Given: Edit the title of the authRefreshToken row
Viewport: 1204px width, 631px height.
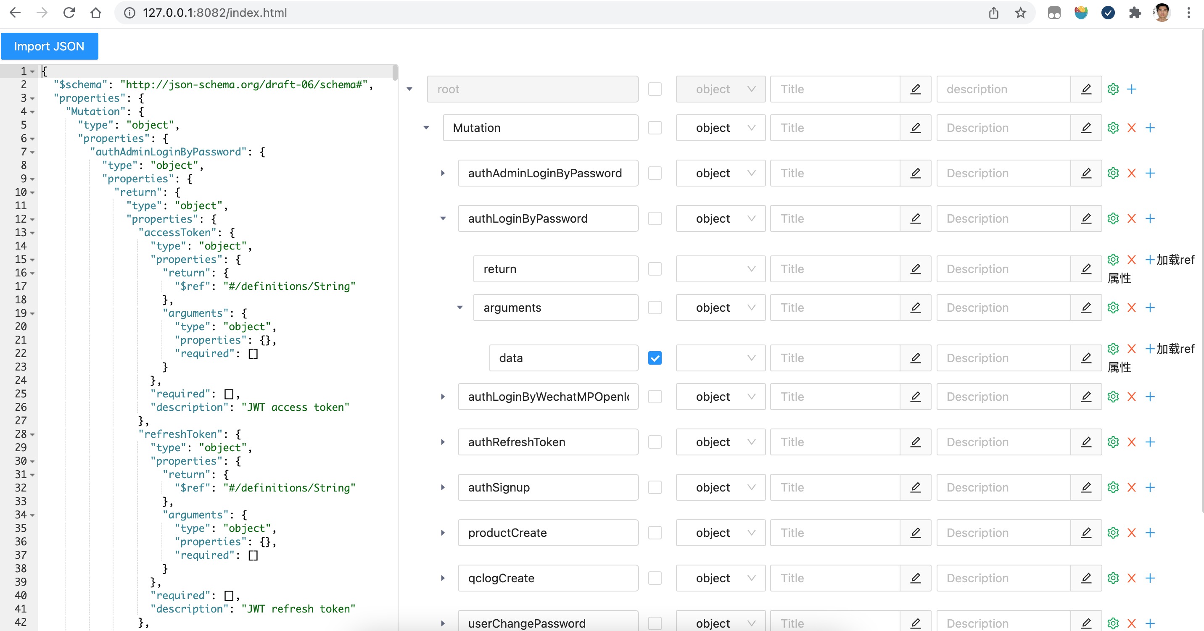Looking at the screenshot, I should tap(915, 442).
